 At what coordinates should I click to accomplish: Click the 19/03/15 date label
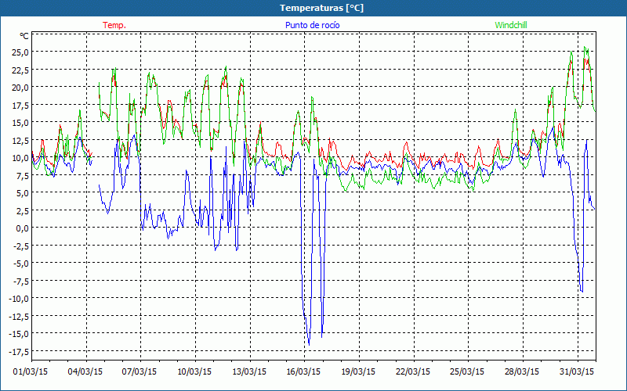coord(358,372)
